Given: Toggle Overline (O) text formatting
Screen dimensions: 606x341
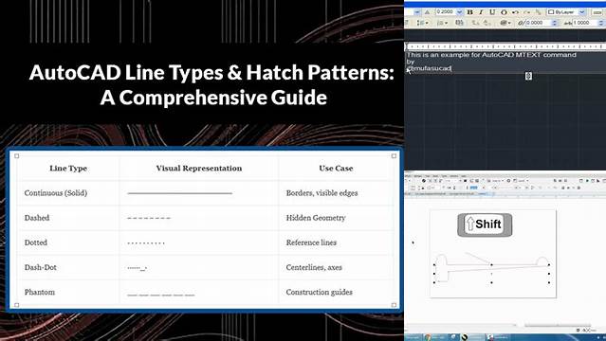Looking at the screenshot, I should click(x=504, y=12).
